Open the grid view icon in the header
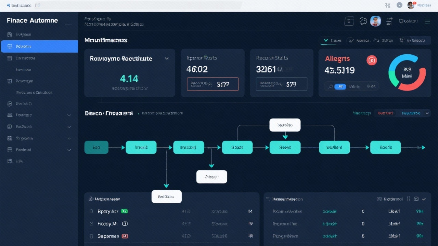The image size is (438, 246). click(349, 21)
